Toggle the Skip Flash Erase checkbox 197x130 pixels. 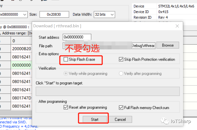coord(66,59)
